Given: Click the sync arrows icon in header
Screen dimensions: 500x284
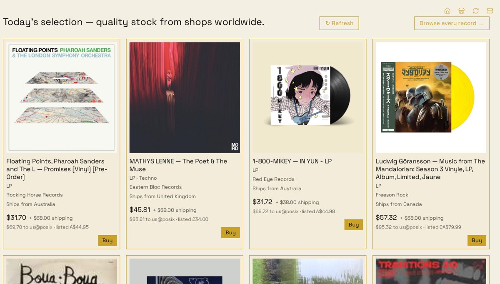Looking at the screenshot, I should pyautogui.click(x=475, y=11).
